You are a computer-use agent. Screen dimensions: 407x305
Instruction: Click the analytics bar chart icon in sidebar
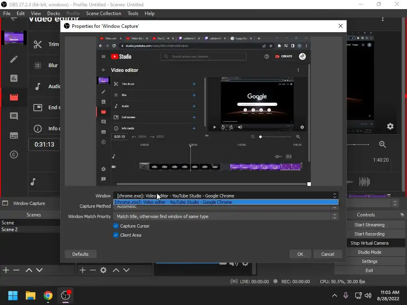click(x=14, y=78)
